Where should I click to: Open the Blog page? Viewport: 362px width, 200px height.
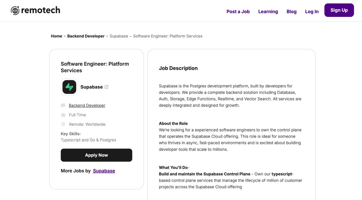291,11
